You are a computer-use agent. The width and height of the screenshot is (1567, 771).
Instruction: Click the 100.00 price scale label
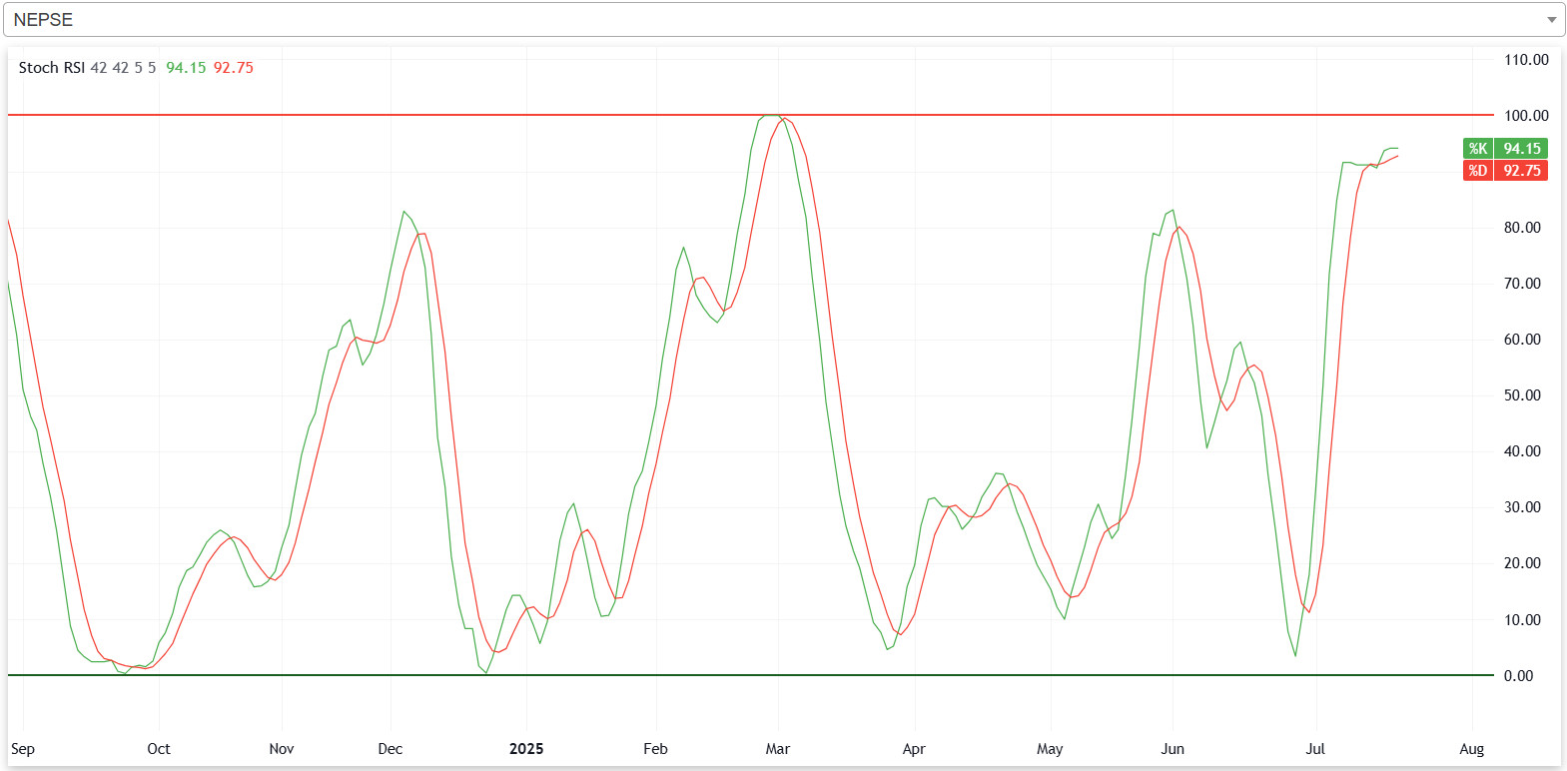tap(1526, 116)
